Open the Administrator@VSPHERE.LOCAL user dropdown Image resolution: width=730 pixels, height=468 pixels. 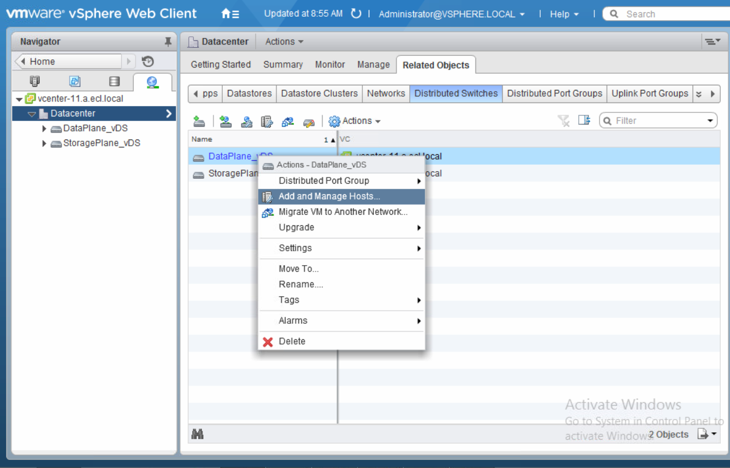click(451, 14)
